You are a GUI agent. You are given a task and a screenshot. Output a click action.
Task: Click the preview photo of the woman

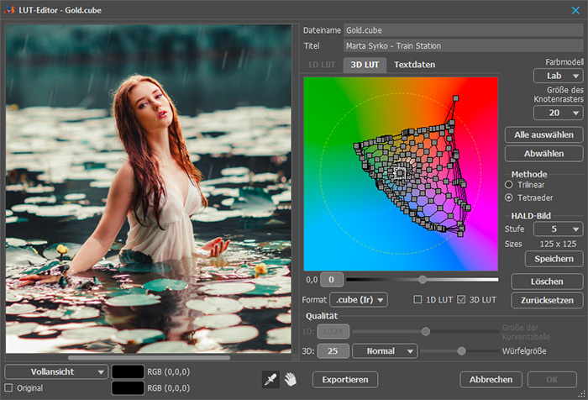pyautogui.click(x=149, y=189)
